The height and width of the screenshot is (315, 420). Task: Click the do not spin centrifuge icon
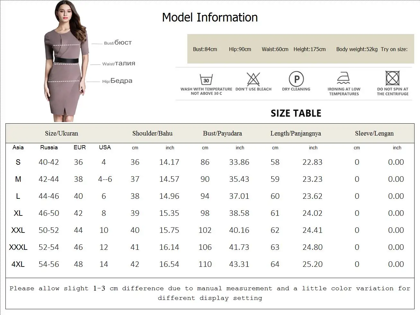point(392,78)
